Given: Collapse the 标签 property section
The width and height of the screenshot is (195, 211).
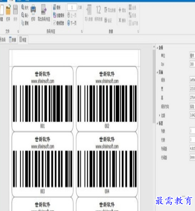Looking at the screenshot, I should coord(157,123).
